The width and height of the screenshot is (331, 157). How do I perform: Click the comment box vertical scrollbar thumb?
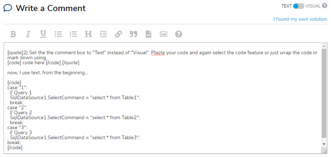click(x=324, y=93)
